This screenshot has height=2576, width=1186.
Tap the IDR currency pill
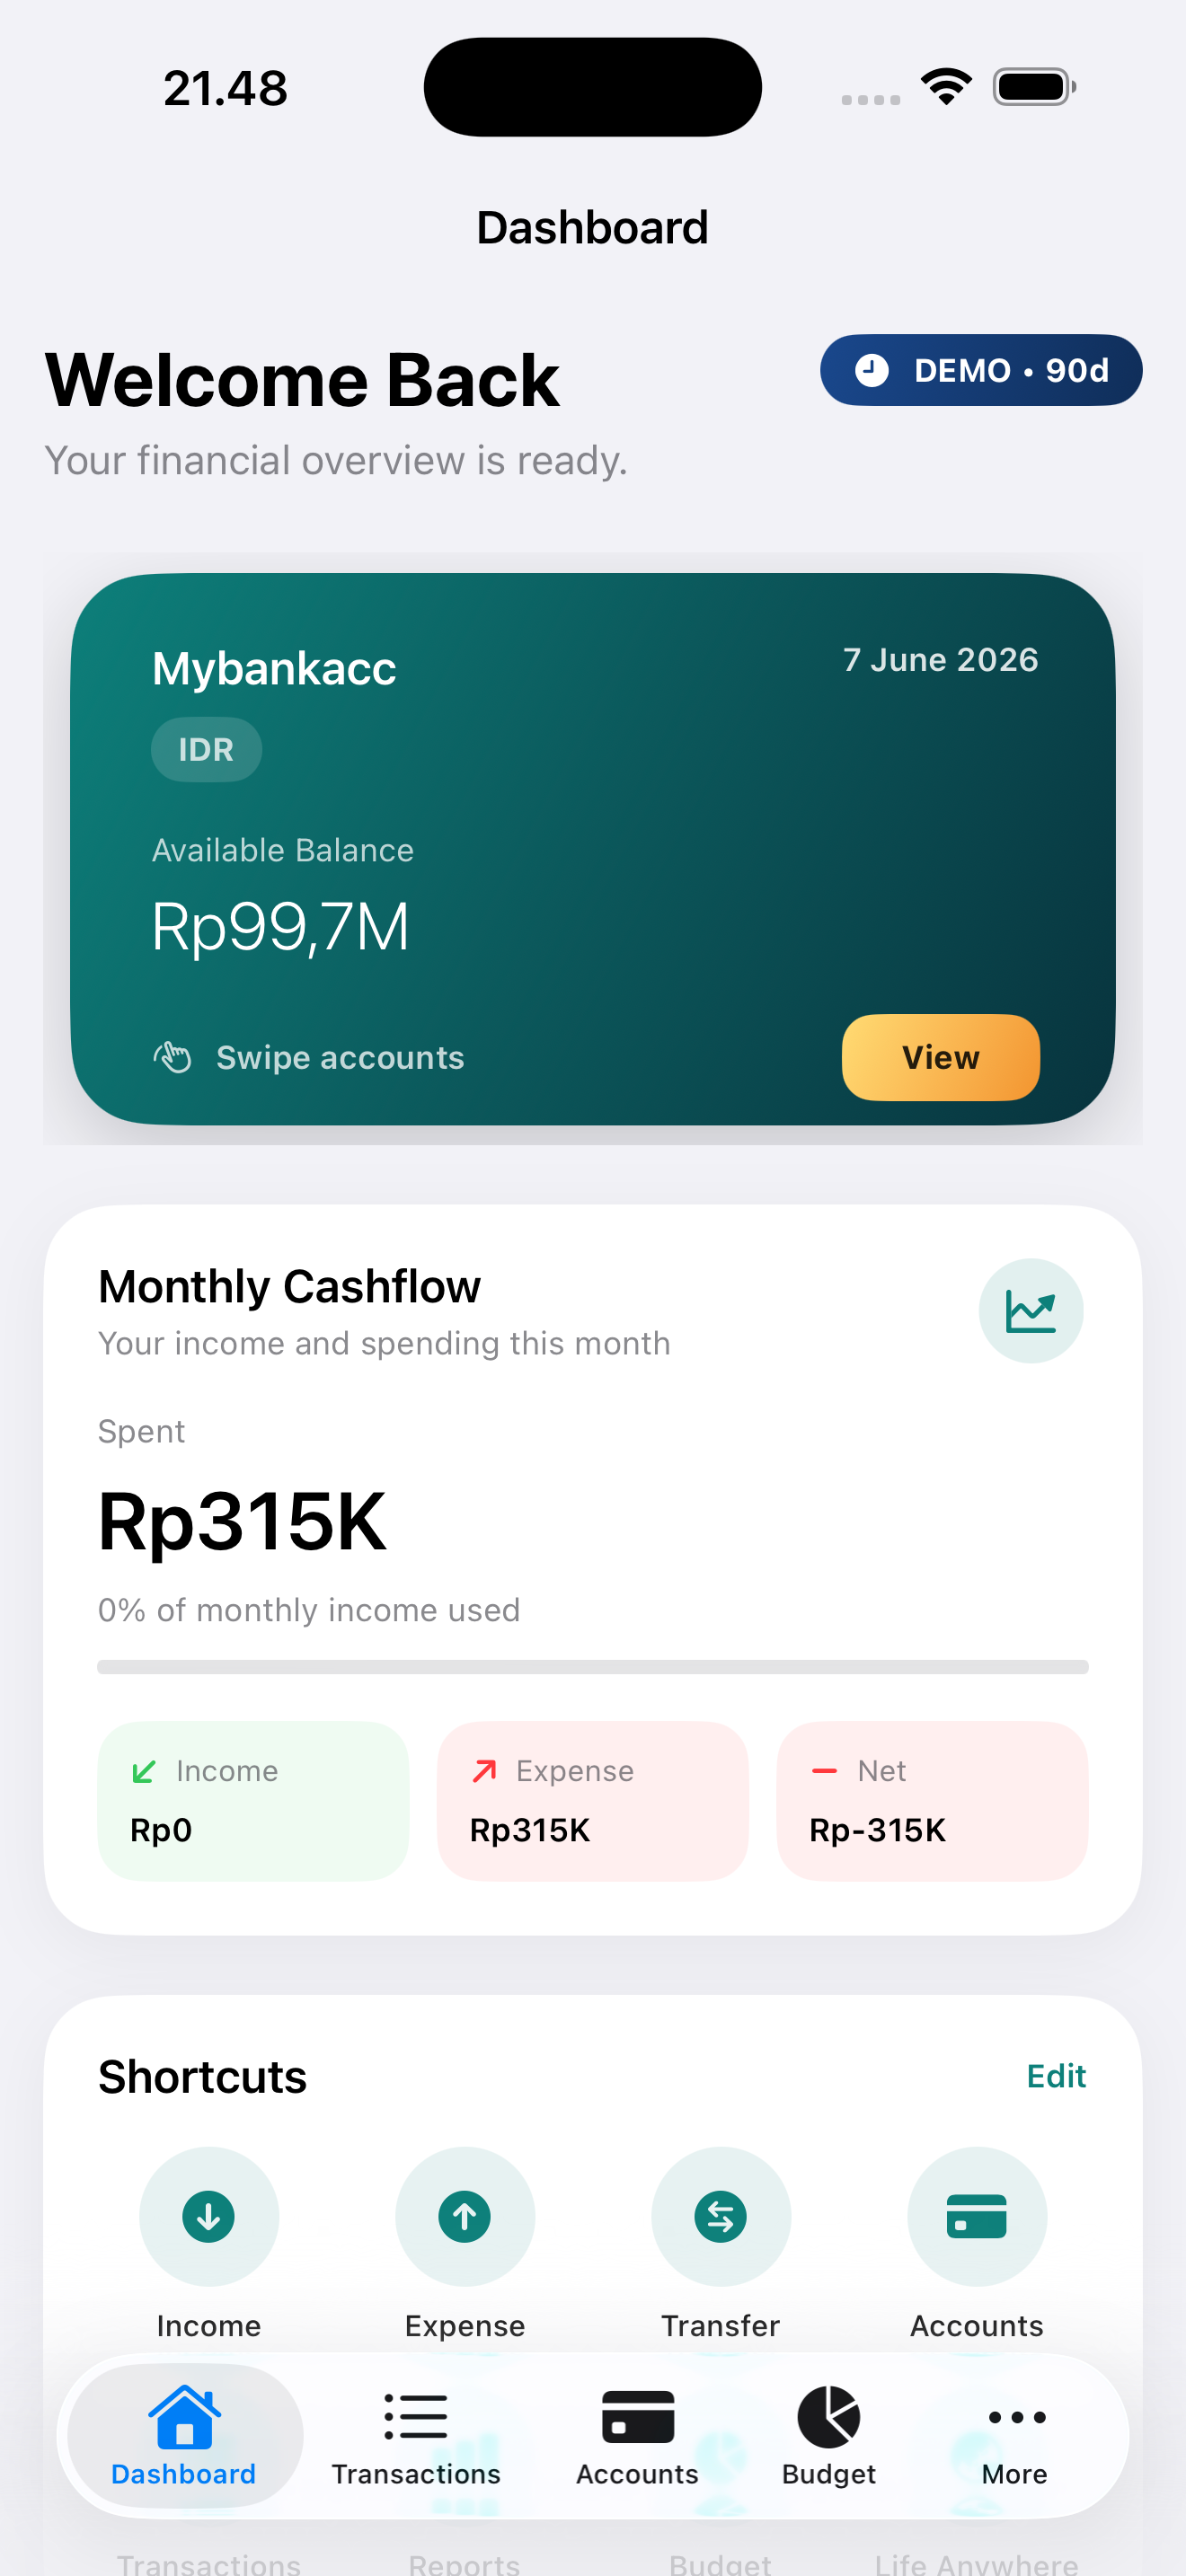click(x=206, y=749)
